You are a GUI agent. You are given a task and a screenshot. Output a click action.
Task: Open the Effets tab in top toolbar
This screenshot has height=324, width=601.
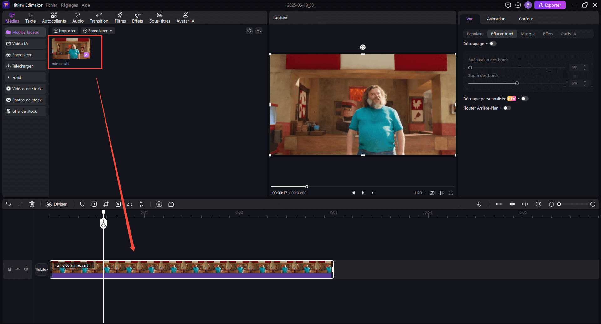137,18
